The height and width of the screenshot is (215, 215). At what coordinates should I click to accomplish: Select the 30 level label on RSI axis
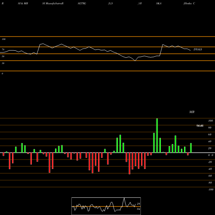[x=3, y=63]
